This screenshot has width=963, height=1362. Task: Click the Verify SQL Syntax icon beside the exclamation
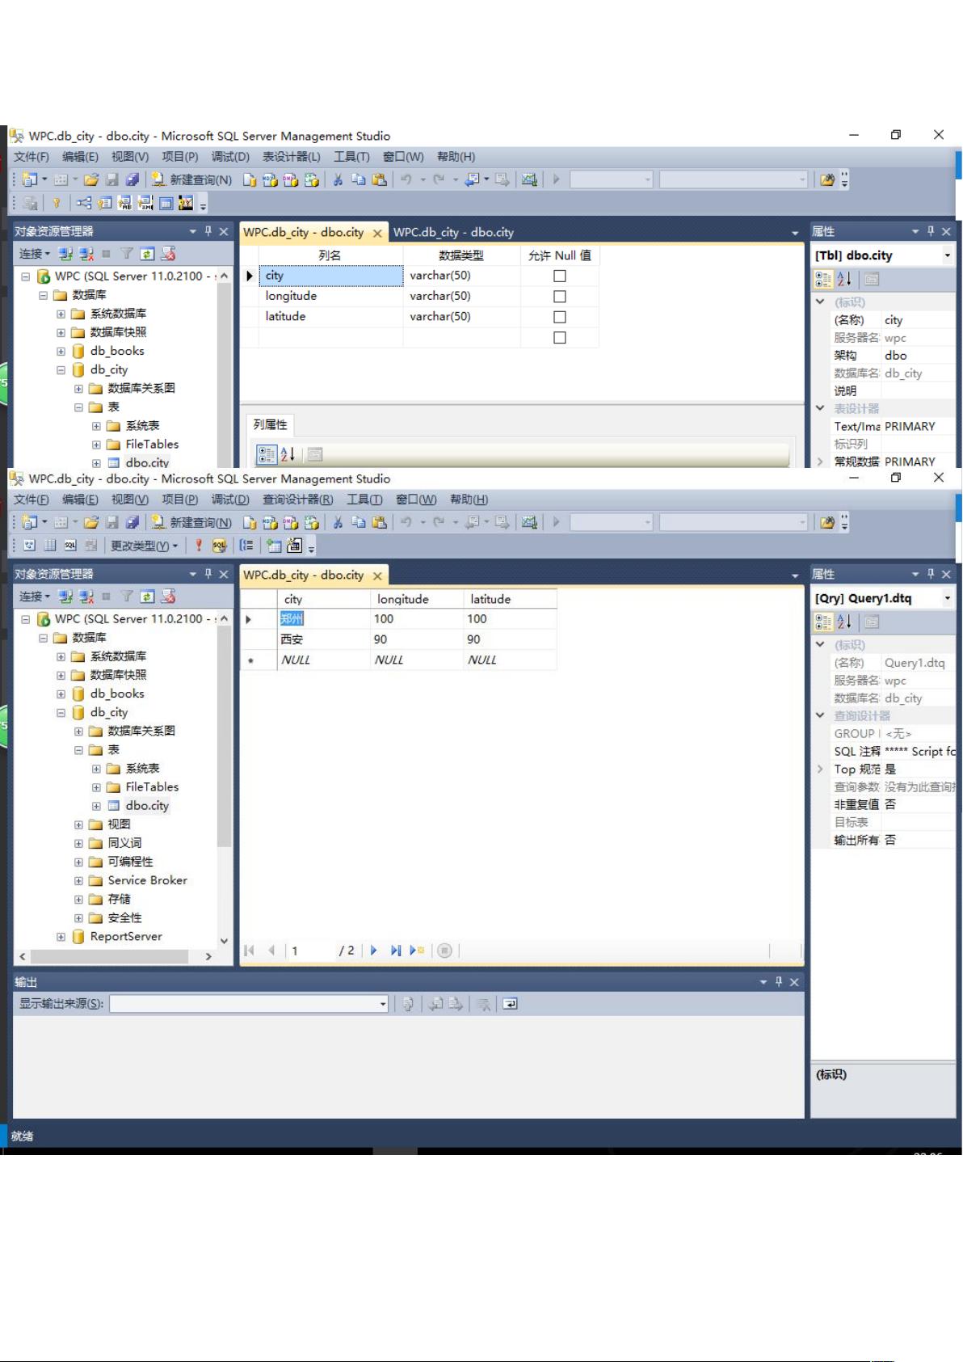click(219, 546)
